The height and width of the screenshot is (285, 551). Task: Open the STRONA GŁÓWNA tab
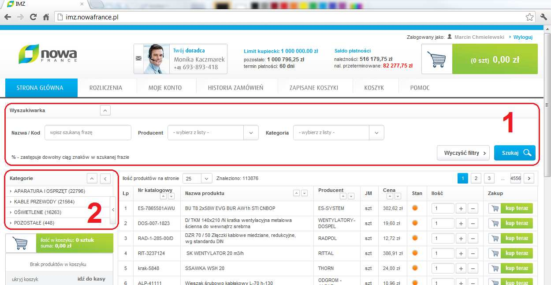coord(41,88)
